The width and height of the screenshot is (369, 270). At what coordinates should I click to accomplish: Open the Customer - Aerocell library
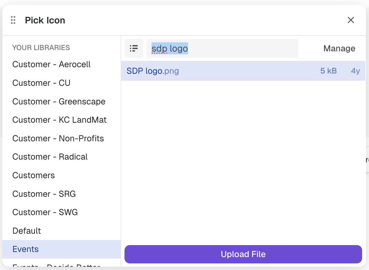[x=61, y=64]
